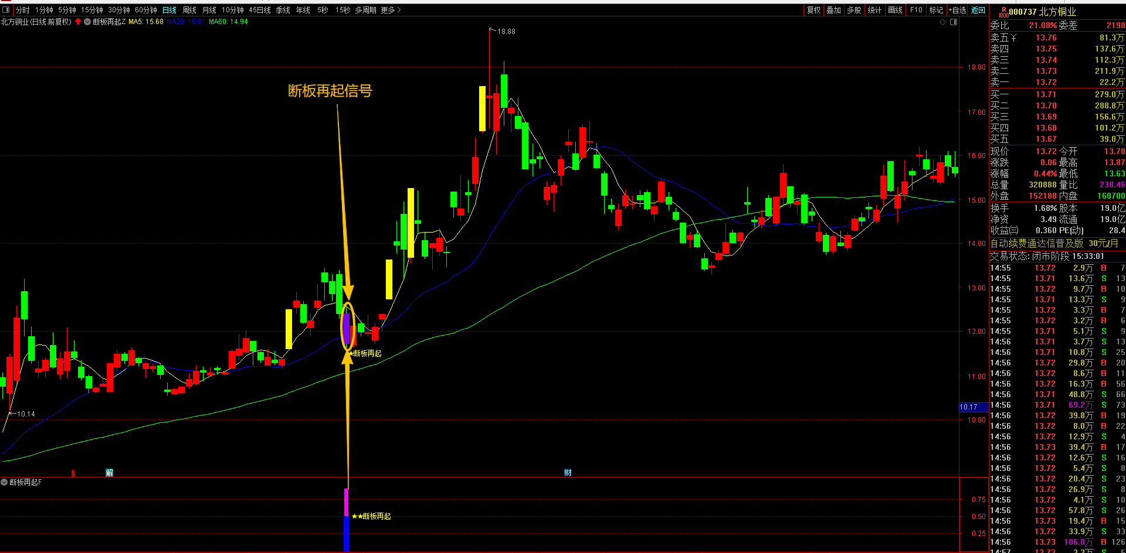Image resolution: width=1126 pixels, height=553 pixels.
Task: Select the 30分钟 period
Action: coord(119,10)
